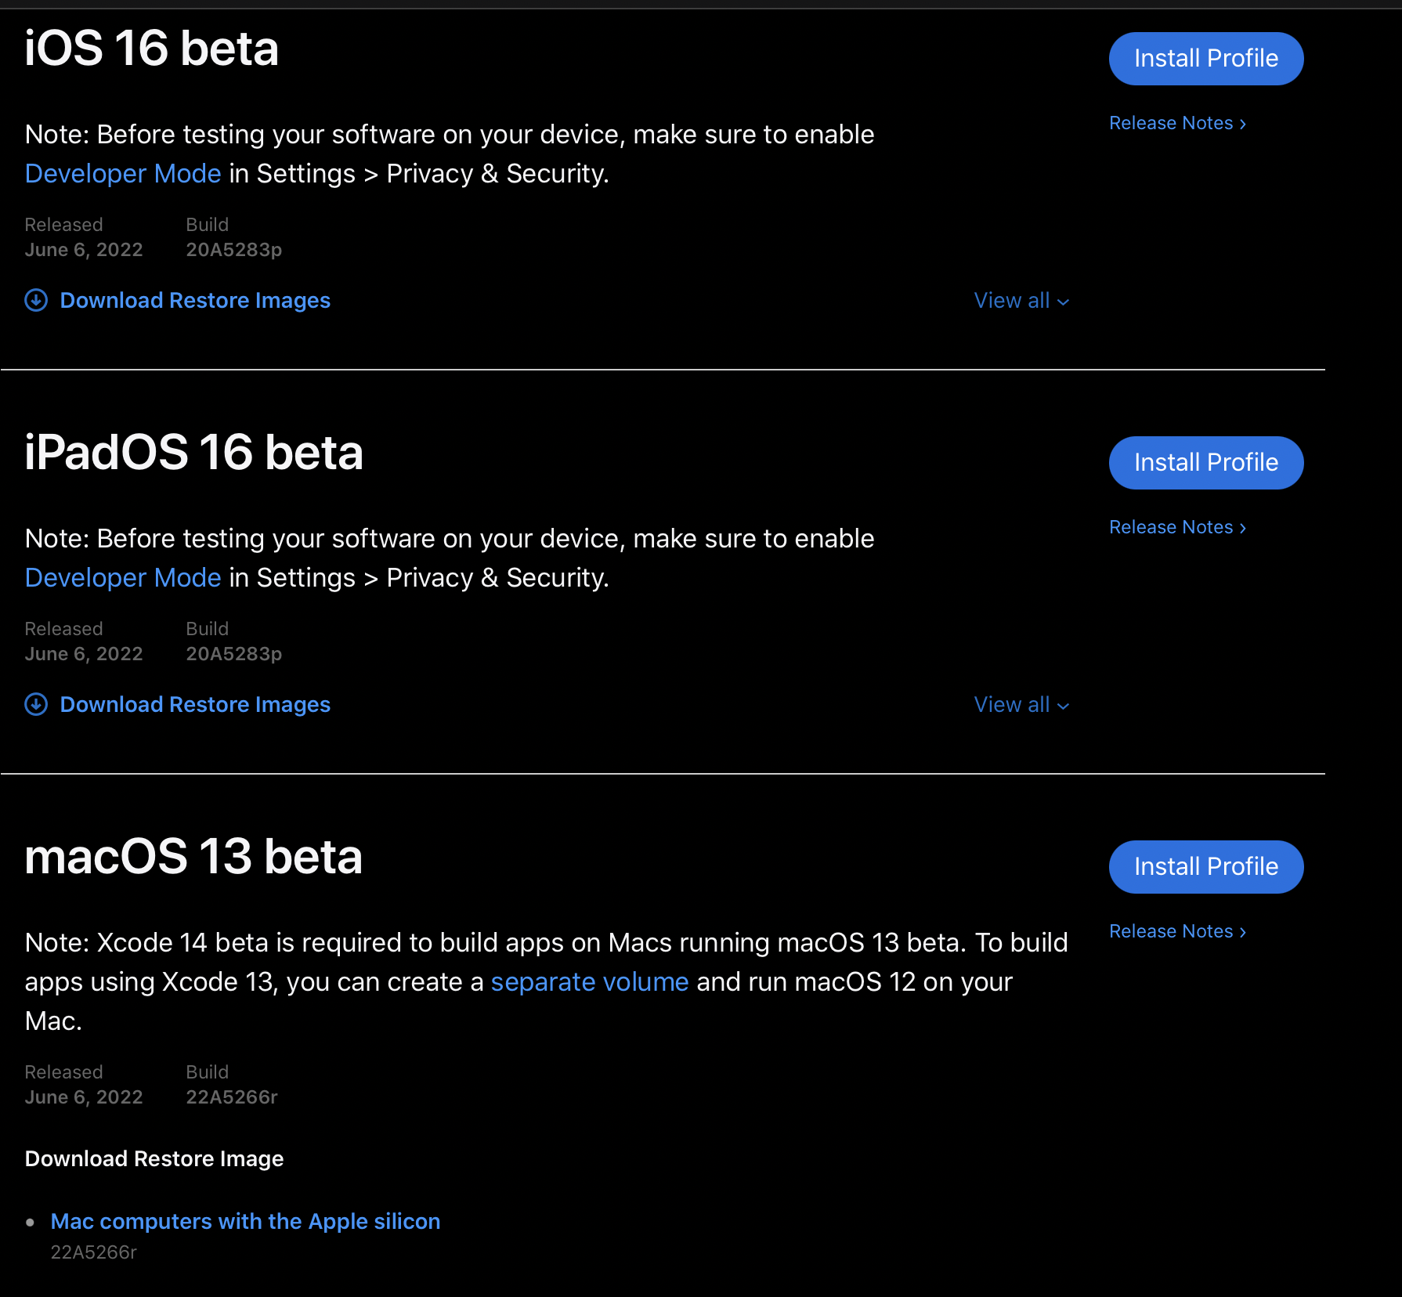Open Developer Mode link in iPadOS note
This screenshot has height=1297, width=1402.
(x=123, y=578)
